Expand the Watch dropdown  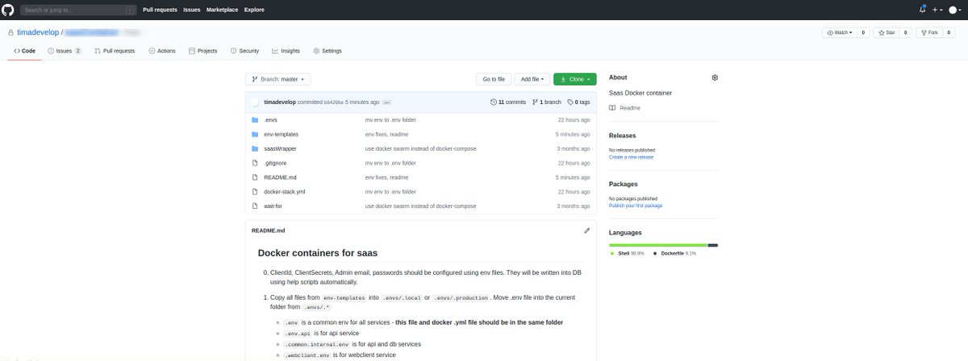(839, 32)
